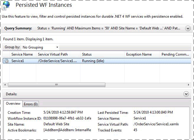The height and width of the screenshot is (140, 194).
Task: Click the Service Virtual Path: field label
Action: 113,124
